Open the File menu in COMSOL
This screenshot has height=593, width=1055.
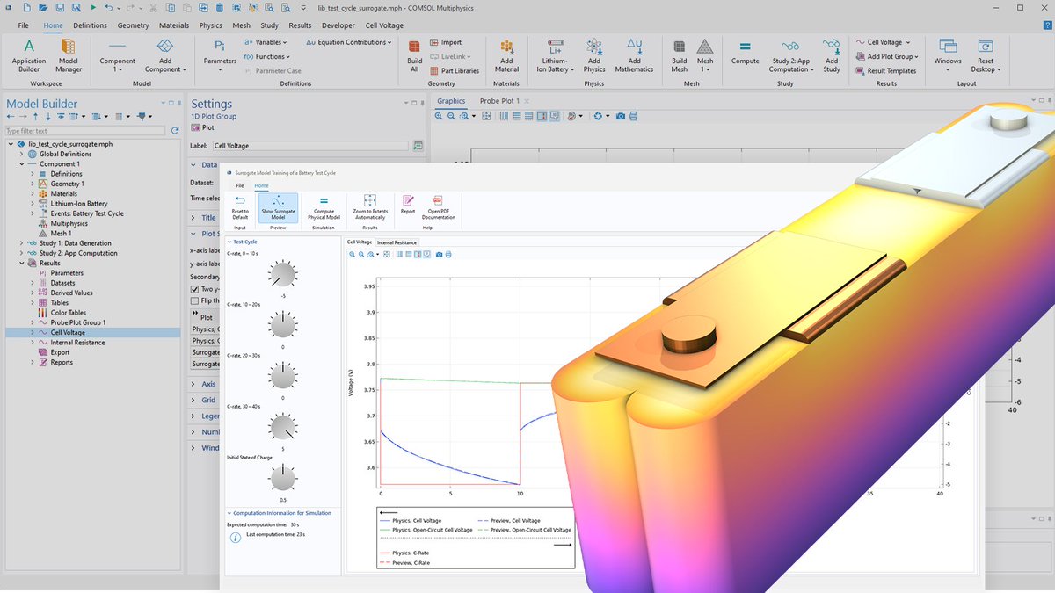point(23,25)
